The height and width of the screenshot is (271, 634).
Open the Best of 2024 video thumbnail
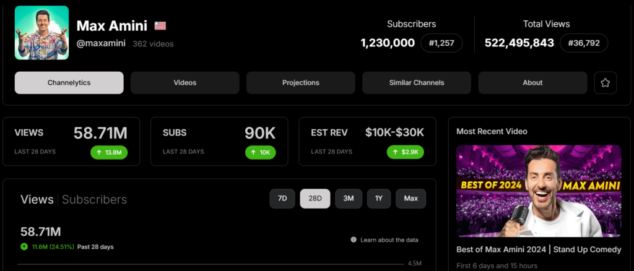(539, 191)
